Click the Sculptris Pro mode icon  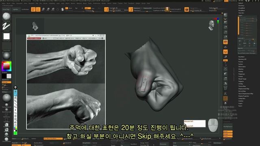coord(63,9)
